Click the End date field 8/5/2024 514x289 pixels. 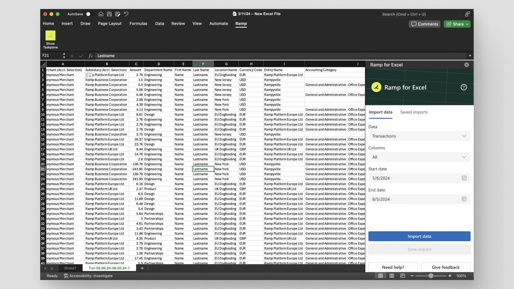click(x=419, y=199)
